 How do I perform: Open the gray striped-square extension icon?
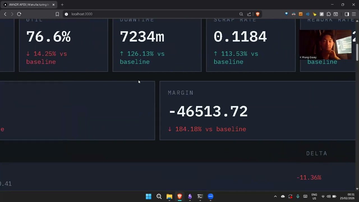tap(322, 14)
